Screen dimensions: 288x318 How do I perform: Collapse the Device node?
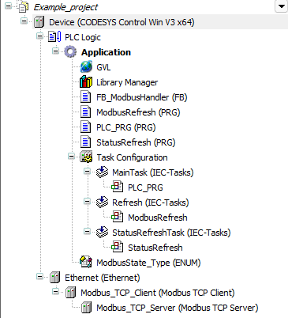tap(24, 21)
